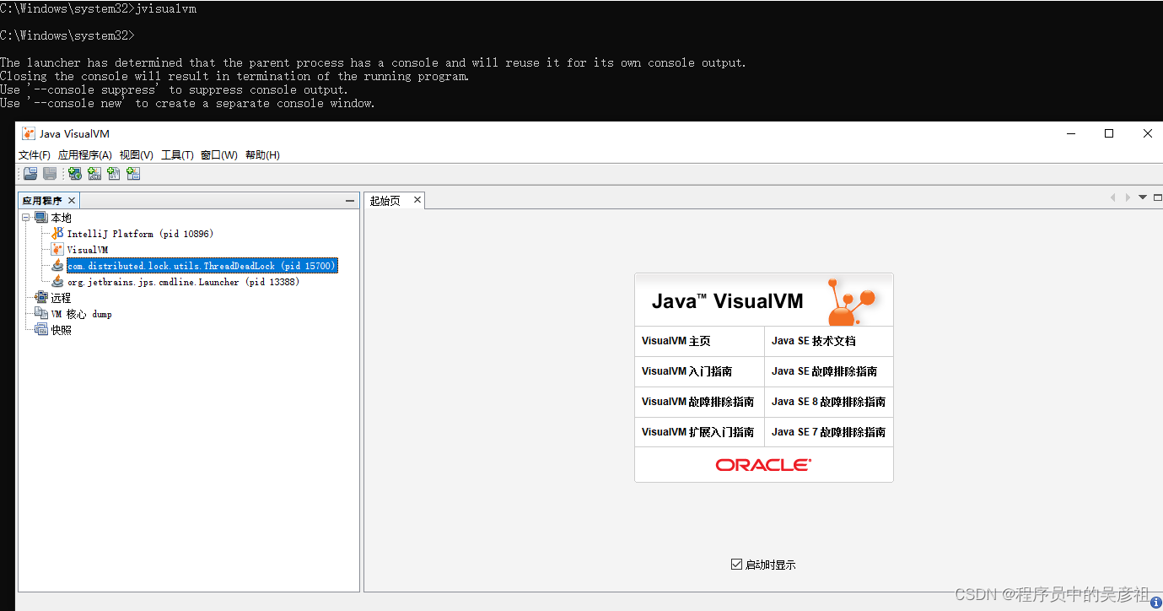Click the 远程 remote hosts icon

[40, 297]
